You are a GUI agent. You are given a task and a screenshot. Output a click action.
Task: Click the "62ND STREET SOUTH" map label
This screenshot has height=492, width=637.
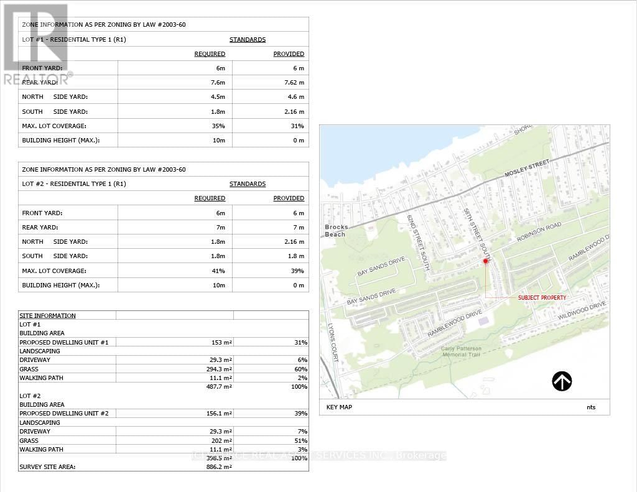pyautogui.click(x=419, y=243)
